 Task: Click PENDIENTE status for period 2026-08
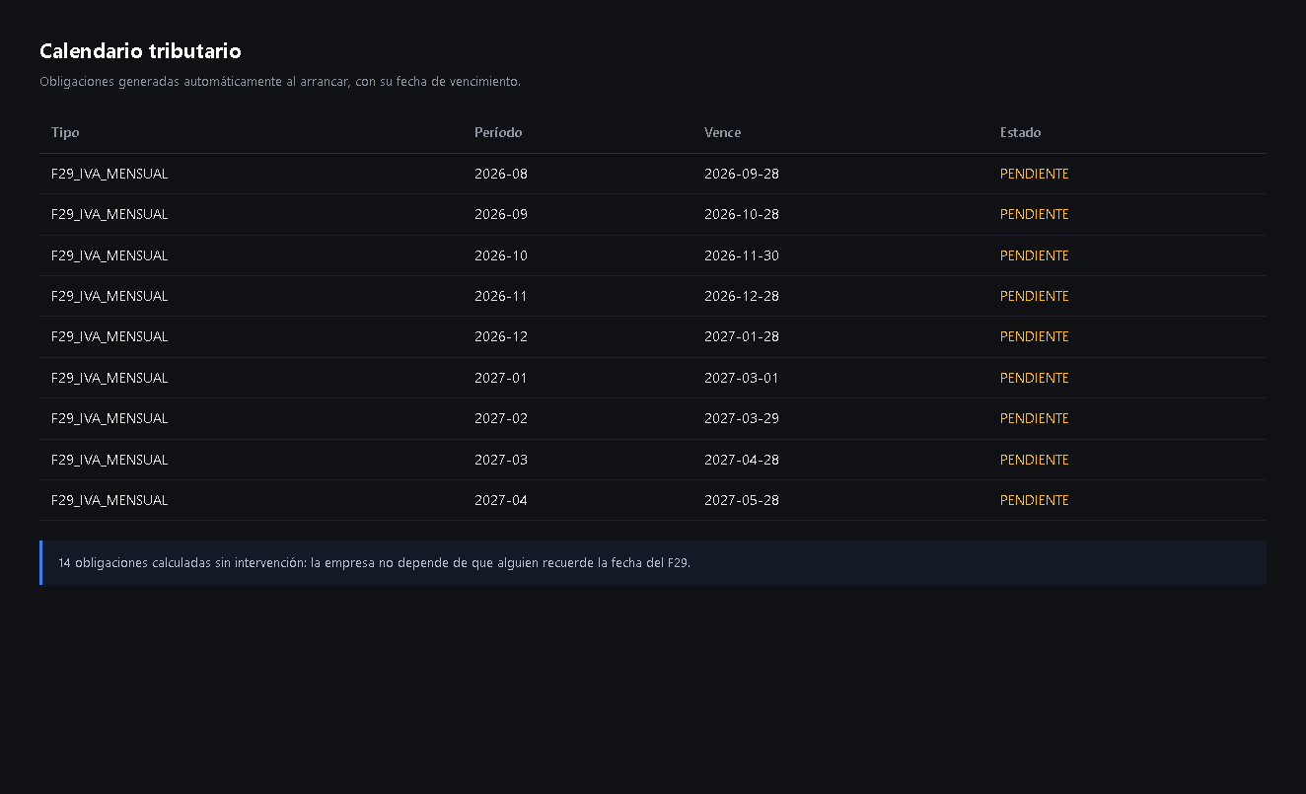[x=1035, y=174]
